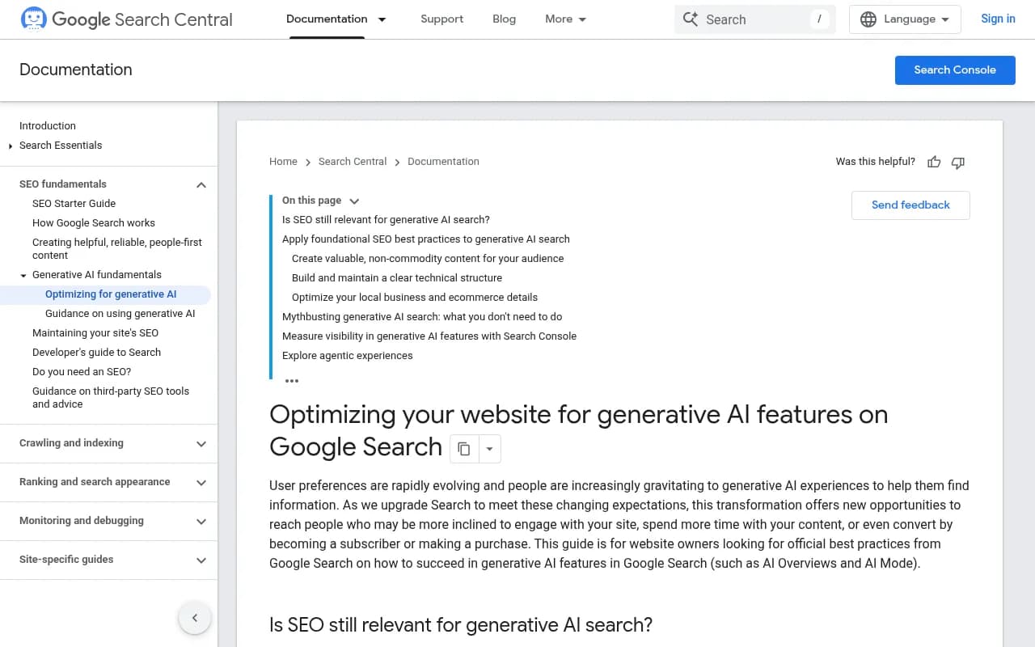
Task: Click the three-dot more items under On this page
Action: [x=292, y=381]
